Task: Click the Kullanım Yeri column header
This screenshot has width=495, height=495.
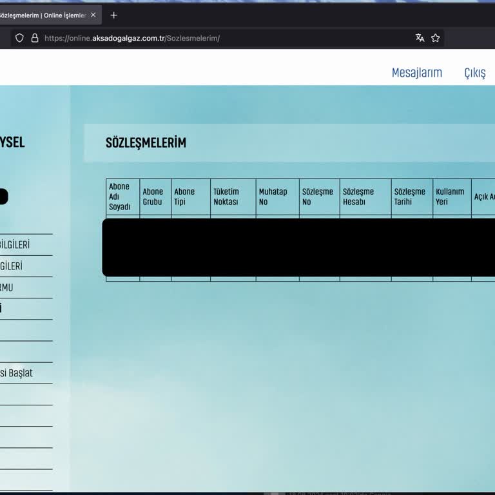Action: click(x=452, y=197)
